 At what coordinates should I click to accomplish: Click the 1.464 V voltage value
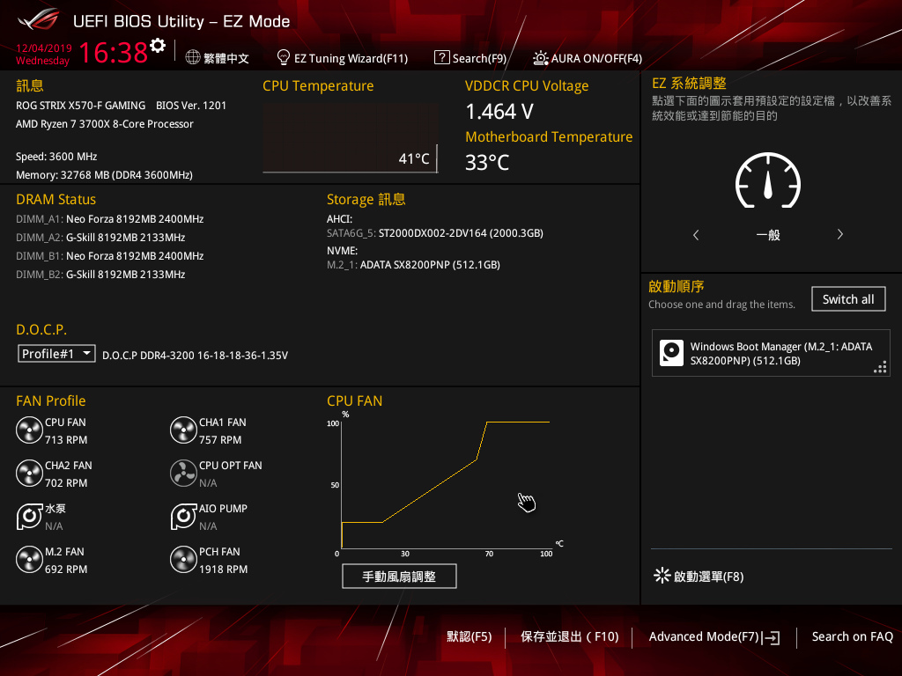(499, 112)
